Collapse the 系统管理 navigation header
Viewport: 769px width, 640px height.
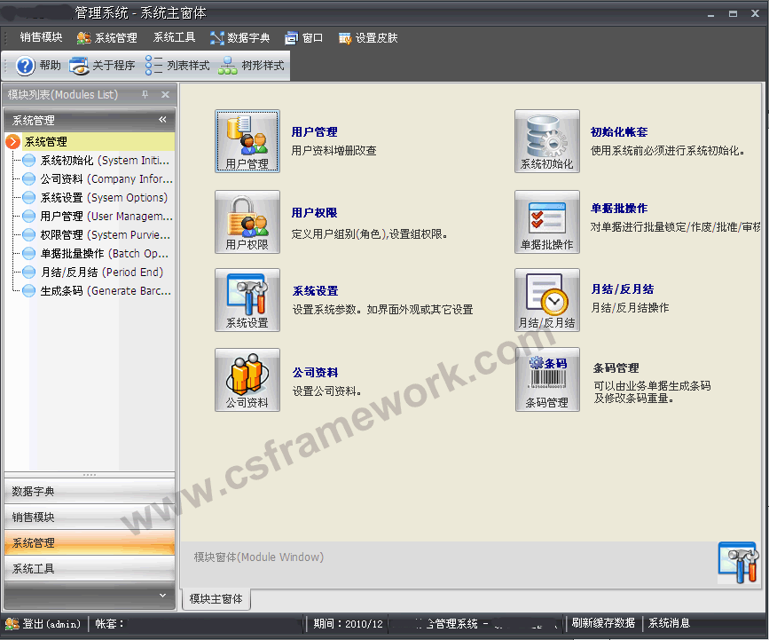162,120
